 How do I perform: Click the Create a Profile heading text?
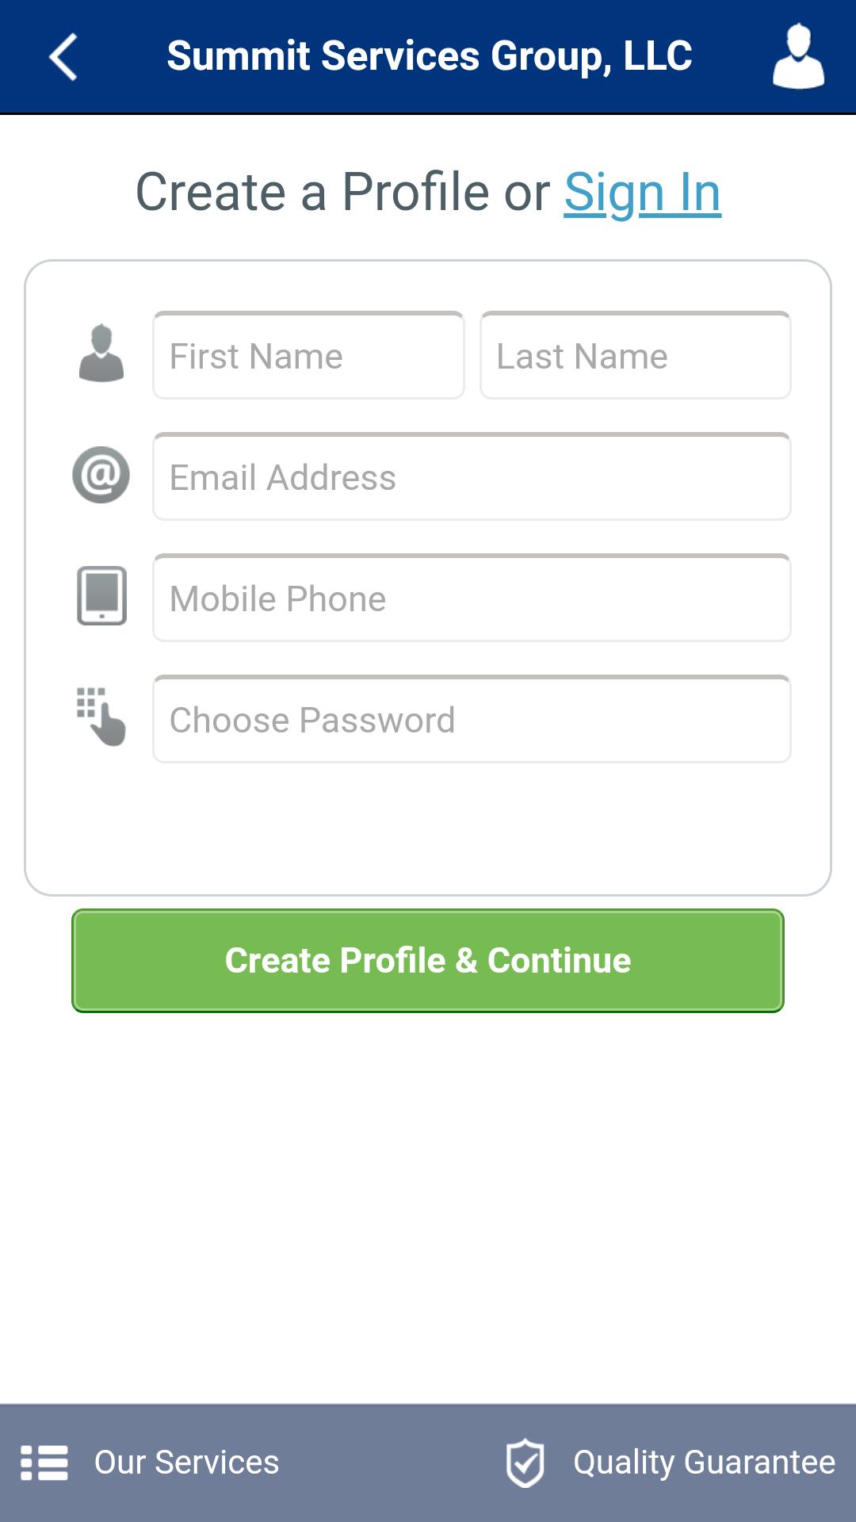(314, 193)
